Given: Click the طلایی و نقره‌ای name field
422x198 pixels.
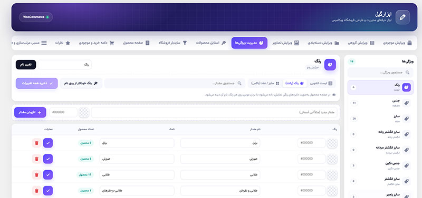Looking at the screenshot, I should 220,191.
